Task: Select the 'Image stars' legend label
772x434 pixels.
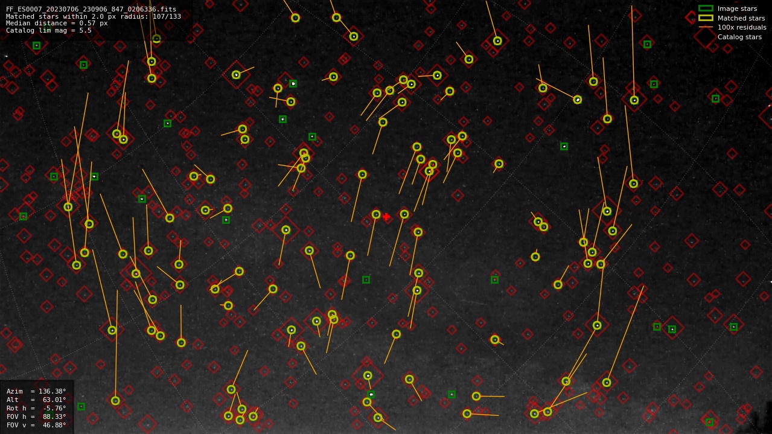Action: pyautogui.click(x=737, y=8)
